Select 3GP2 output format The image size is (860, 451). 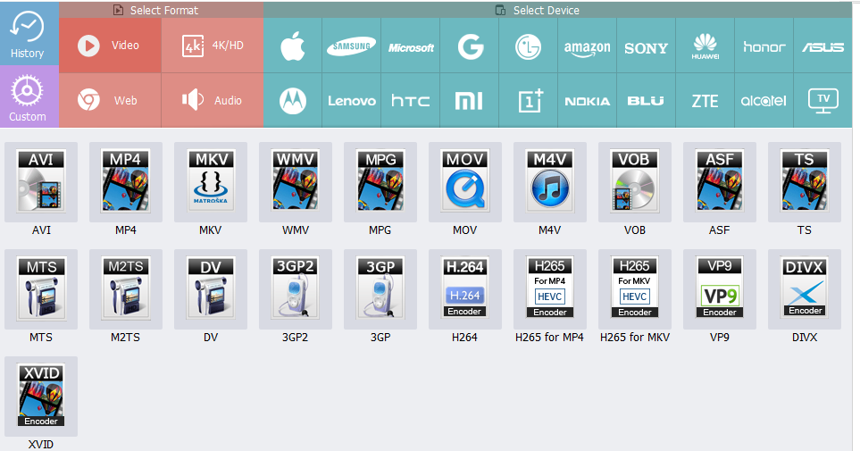click(x=296, y=289)
